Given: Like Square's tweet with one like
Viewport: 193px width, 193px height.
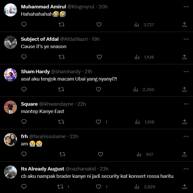Looking at the screenshot, I should (99, 122).
